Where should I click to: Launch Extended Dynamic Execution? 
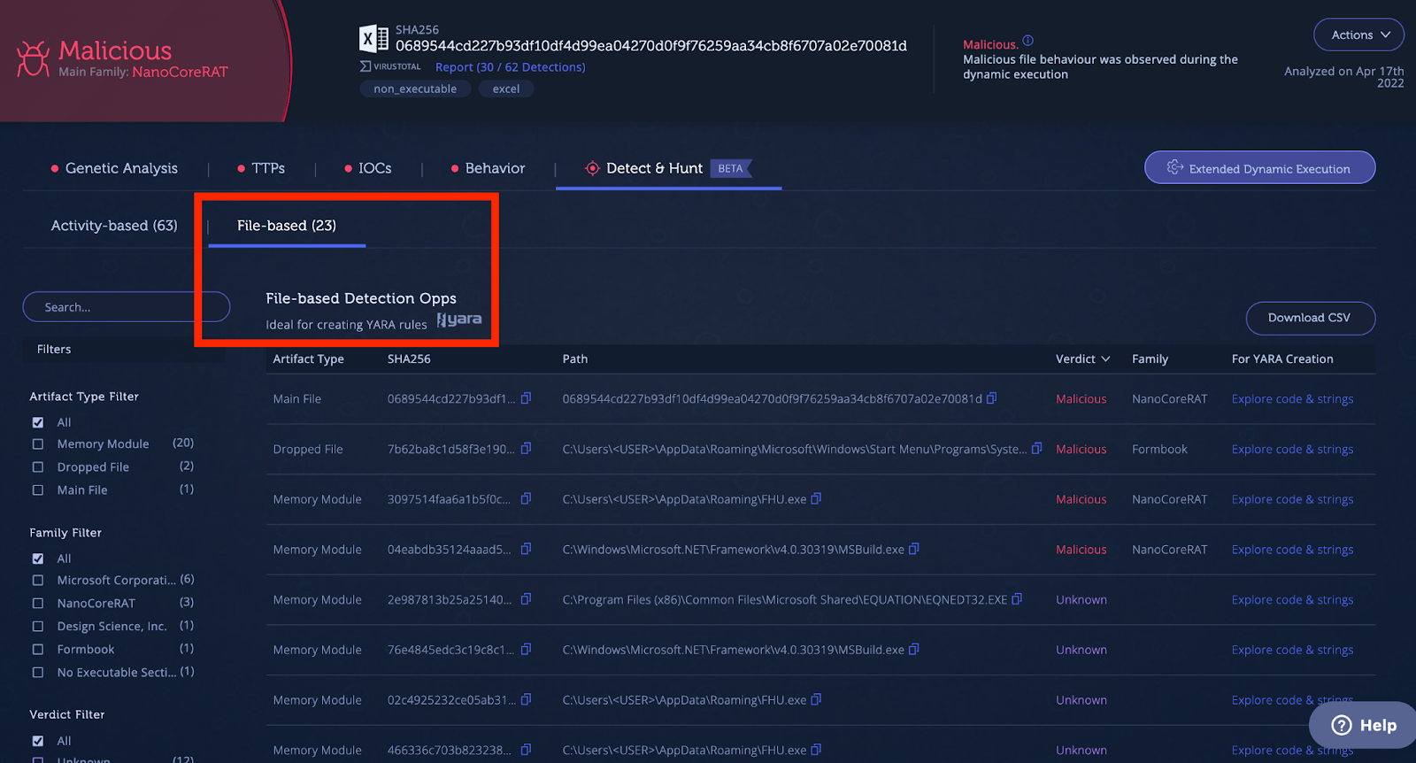(x=1259, y=168)
